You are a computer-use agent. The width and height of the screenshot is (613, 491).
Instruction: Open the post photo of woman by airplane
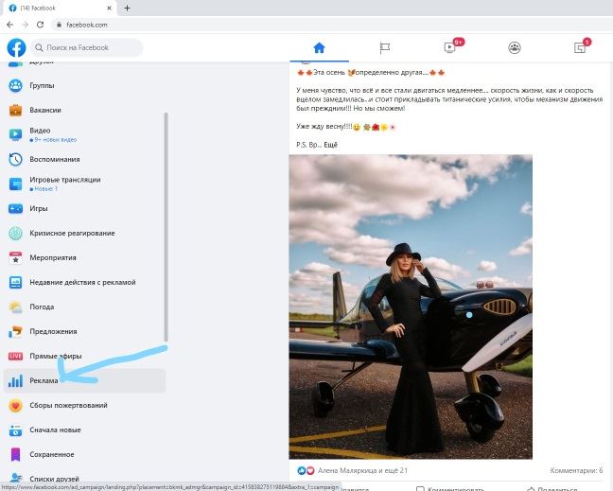click(411, 307)
